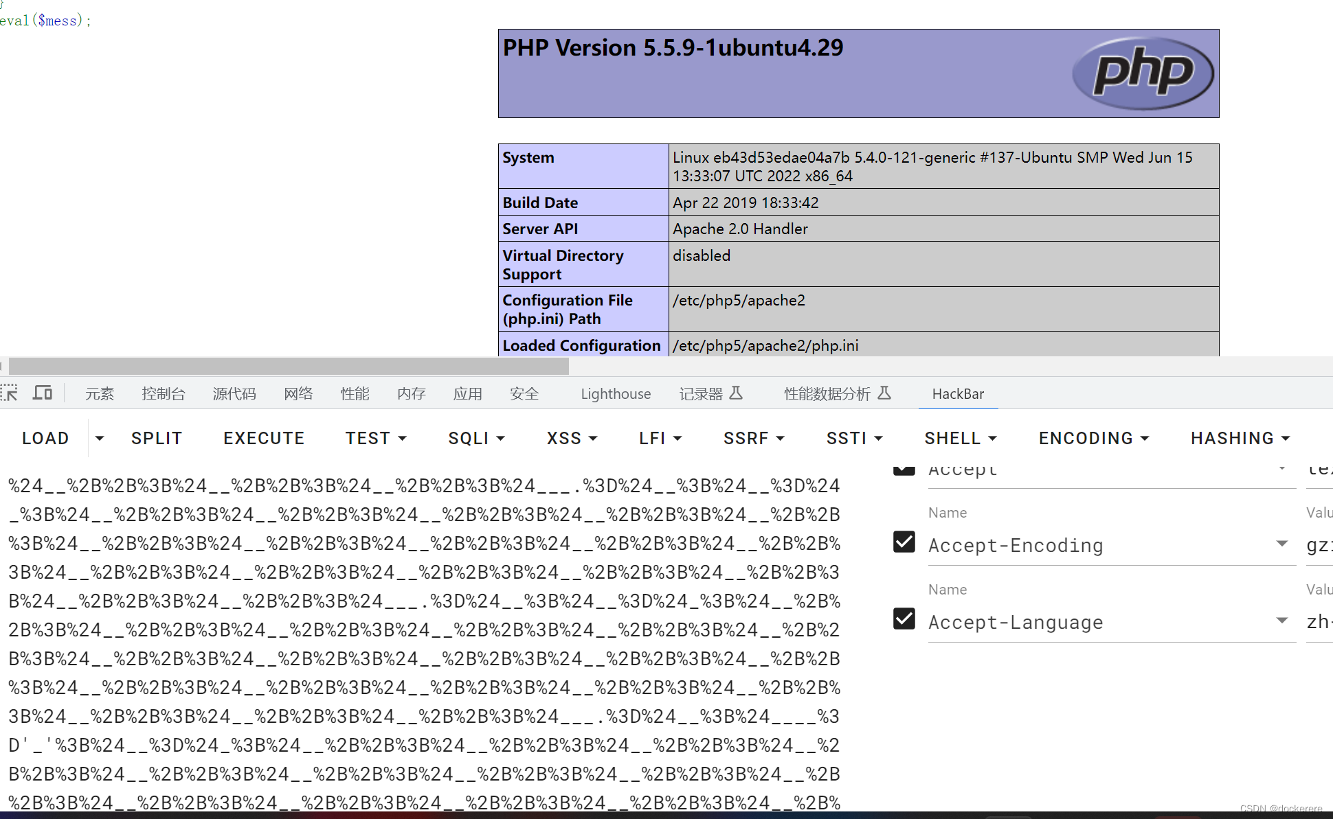The width and height of the screenshot is (1333, 819).
Task: Switch to the 控制台 tab
Action: pyautogui.click(x=164, y=393)
